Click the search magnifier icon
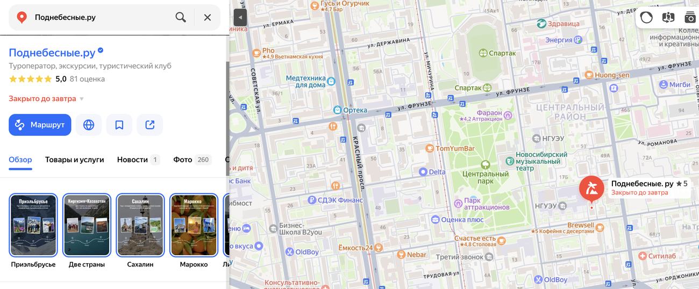Image resolution: width=699 pixels, height=289 pixels. [x=181, y=17]
